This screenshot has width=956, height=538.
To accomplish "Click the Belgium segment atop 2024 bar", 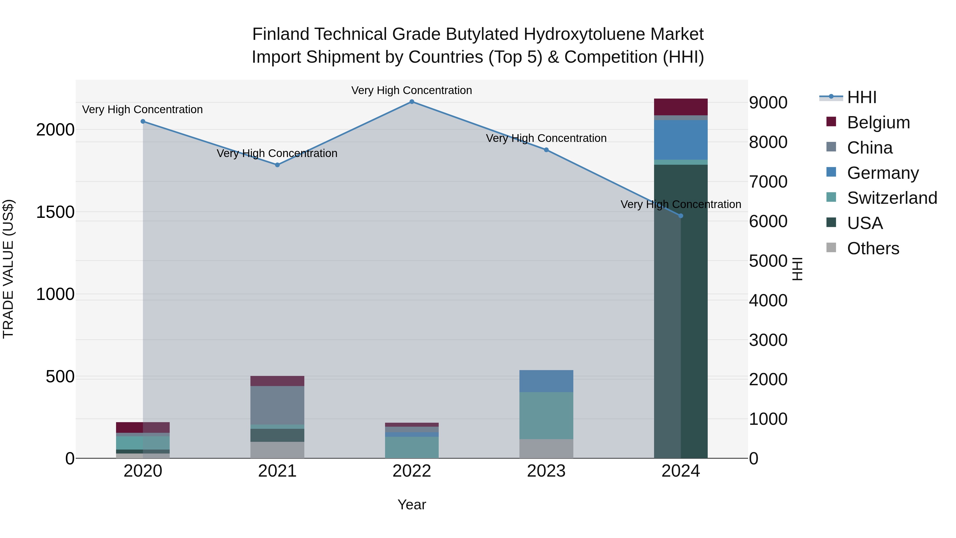I will (x=681, y=107).
